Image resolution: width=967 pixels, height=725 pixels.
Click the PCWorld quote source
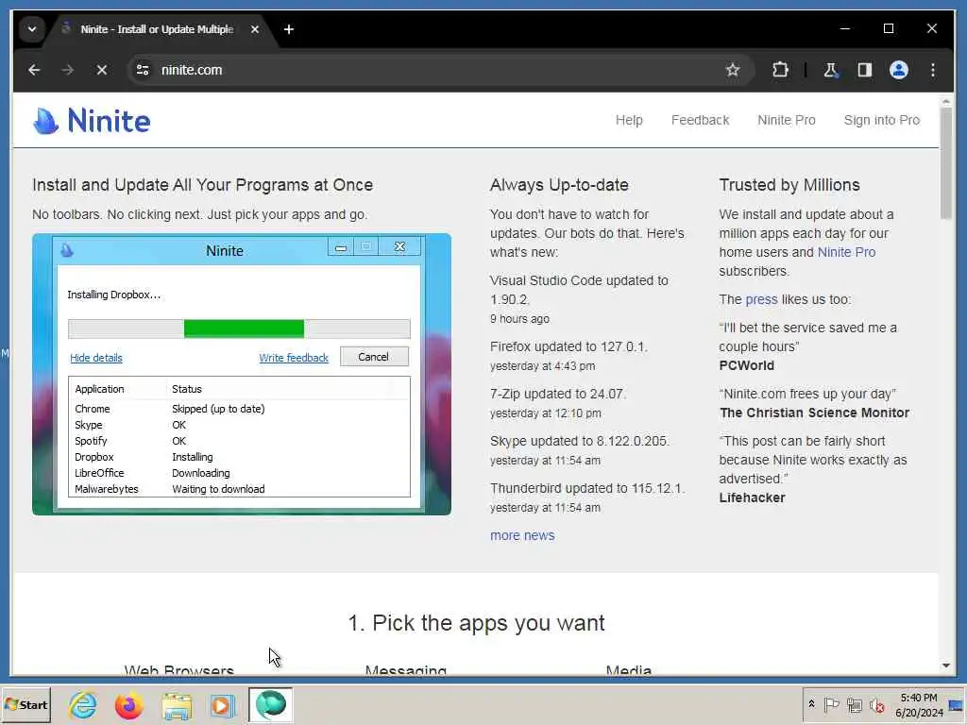click(746, 365)
